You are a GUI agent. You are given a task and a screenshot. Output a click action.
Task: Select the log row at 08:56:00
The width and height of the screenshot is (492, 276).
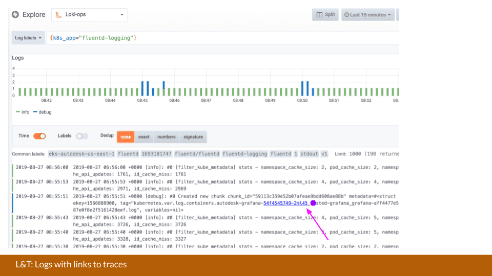[206, 171]
